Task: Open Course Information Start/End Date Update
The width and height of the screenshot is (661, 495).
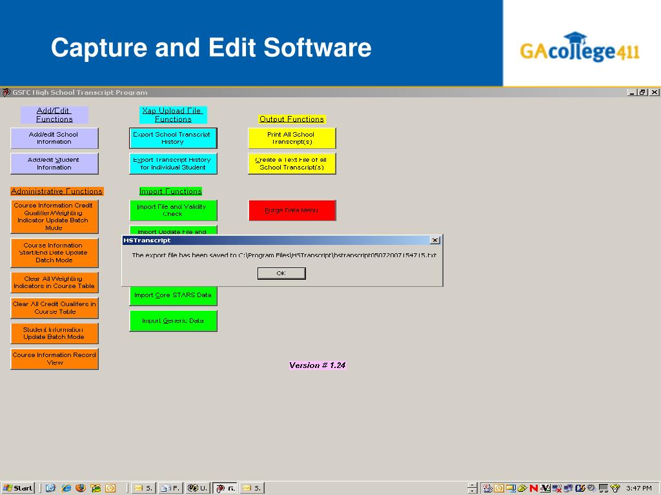Action: tap(54, 253)
